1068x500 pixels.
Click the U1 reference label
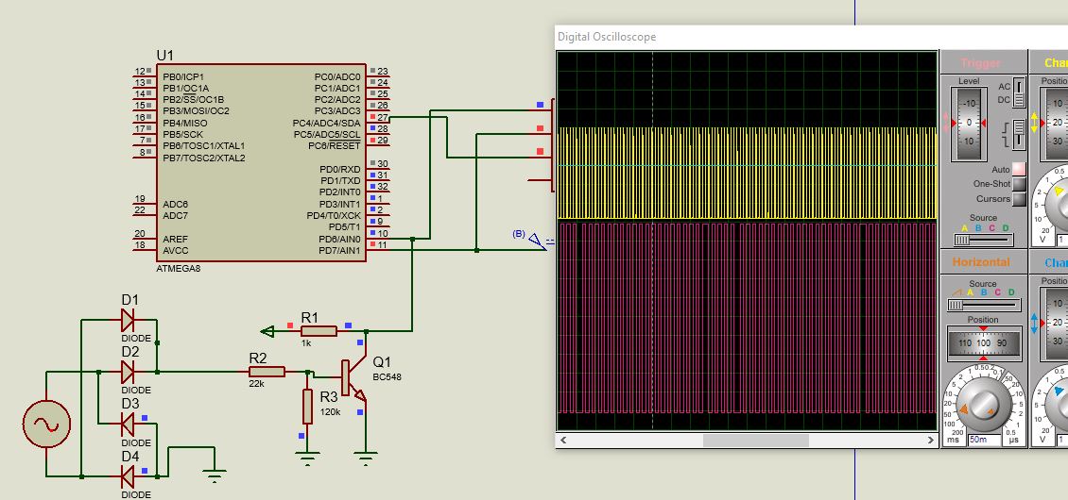(164, 55)
